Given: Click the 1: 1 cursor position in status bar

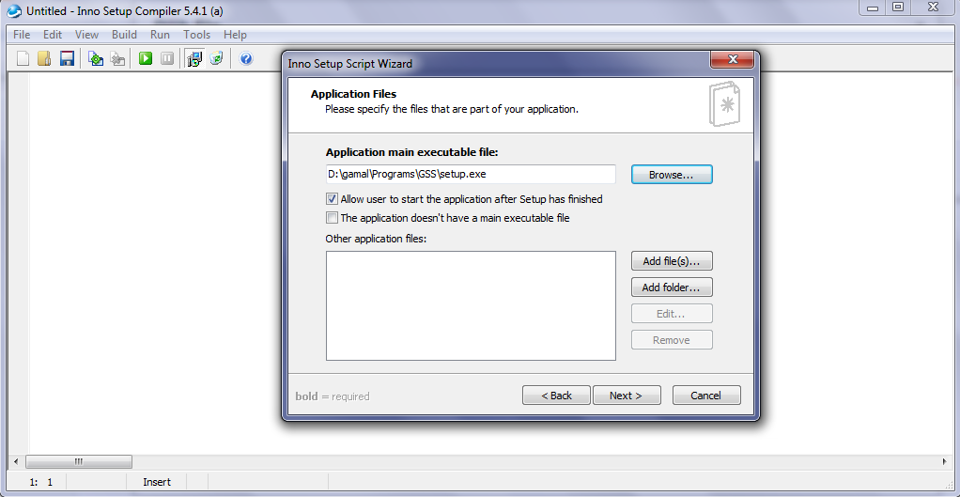Looking at the screenshot, I should pyautogui.click(x=41, y=482).
